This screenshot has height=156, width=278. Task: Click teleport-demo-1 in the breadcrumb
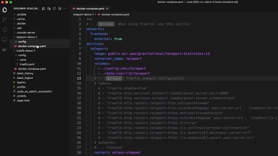point(83,14)
